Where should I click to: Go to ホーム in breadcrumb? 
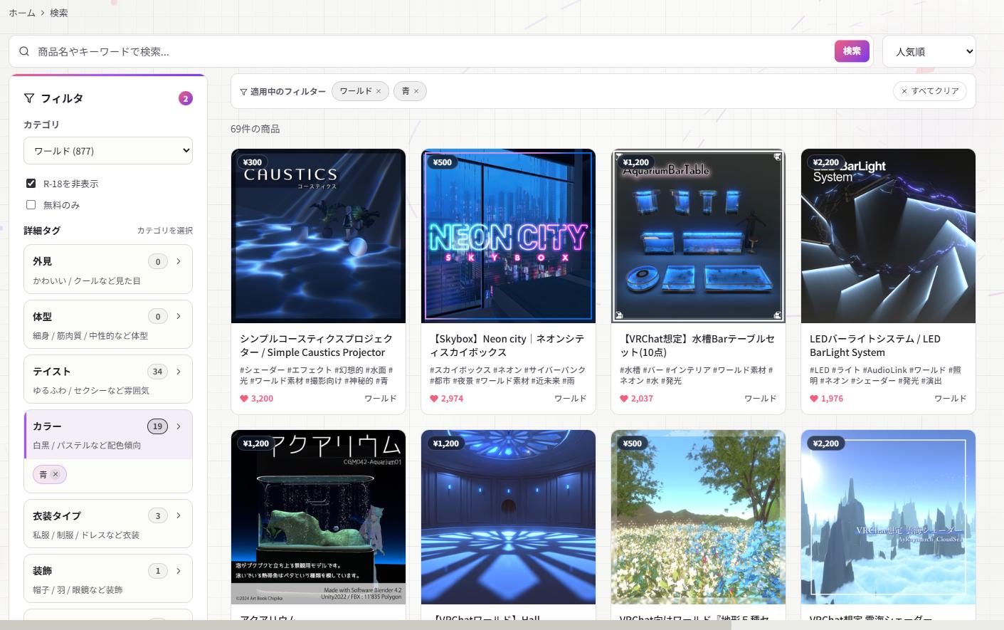click(22, 13)
